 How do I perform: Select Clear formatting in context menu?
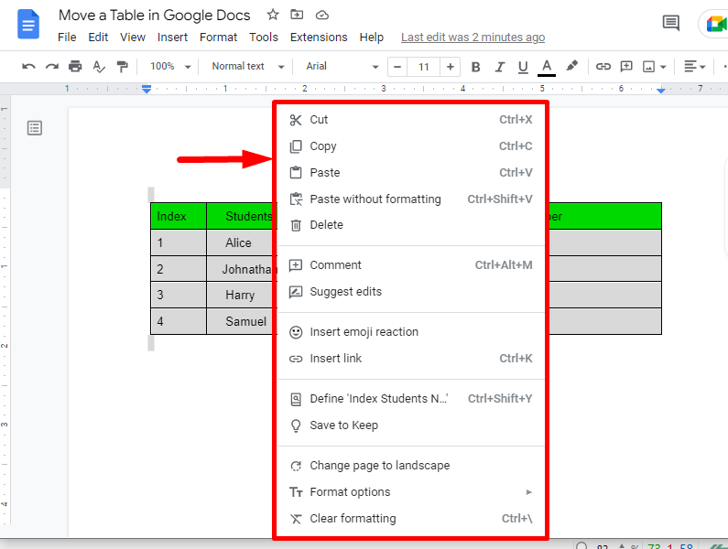[411, 519]
